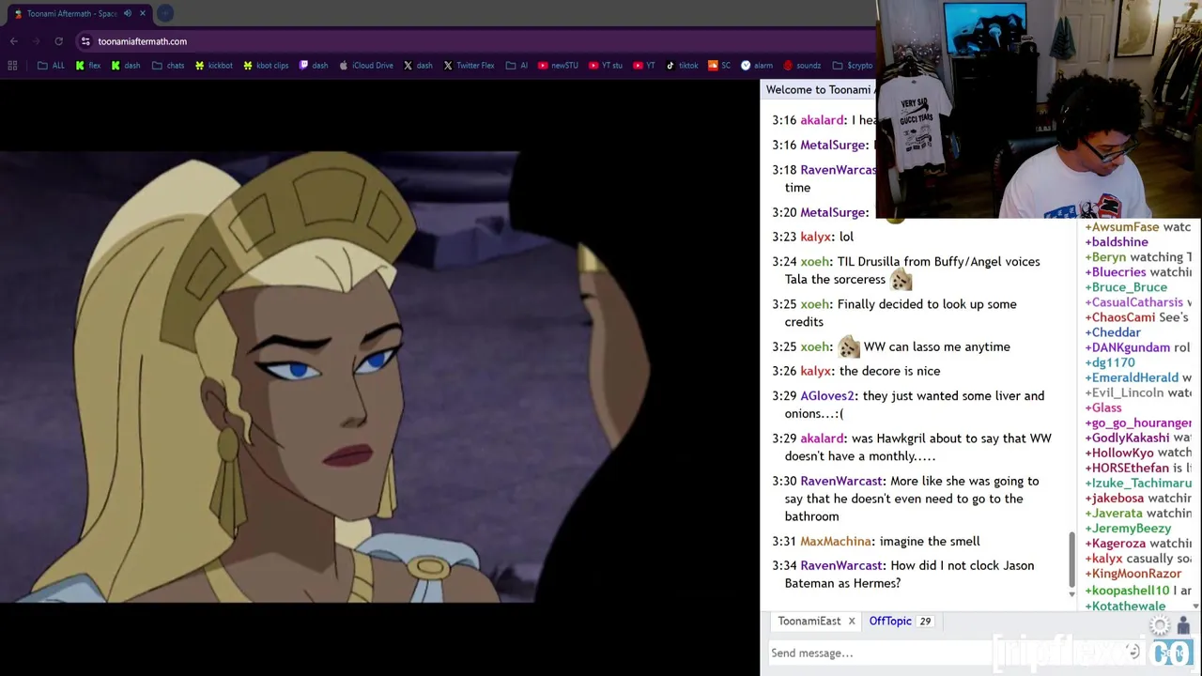1202x676 pixels.
Task: Select user EmeraldHerald in user list
Action: (x=1132, y=377)
